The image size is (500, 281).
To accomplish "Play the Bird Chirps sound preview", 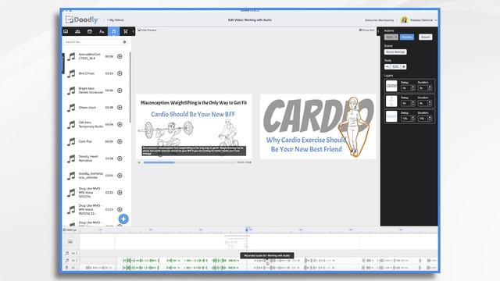I will [x=120, y=73].
